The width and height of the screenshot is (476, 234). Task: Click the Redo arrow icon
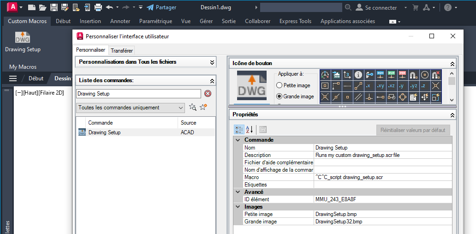pyautogui.click(x=125, y=7)
